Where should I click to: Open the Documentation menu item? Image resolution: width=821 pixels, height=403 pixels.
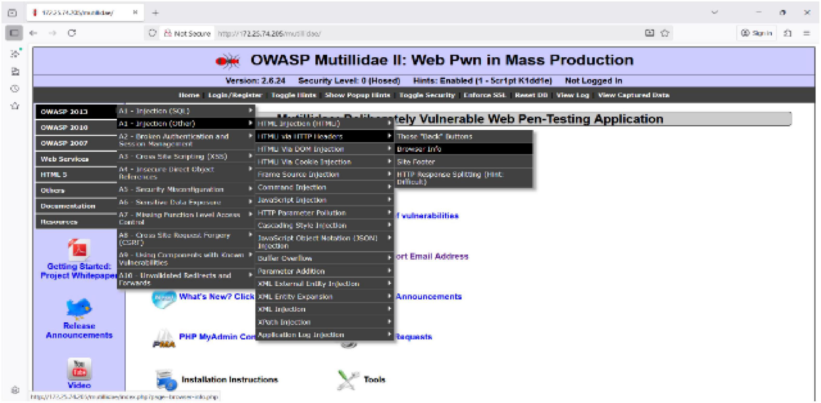tap(77, 206)
